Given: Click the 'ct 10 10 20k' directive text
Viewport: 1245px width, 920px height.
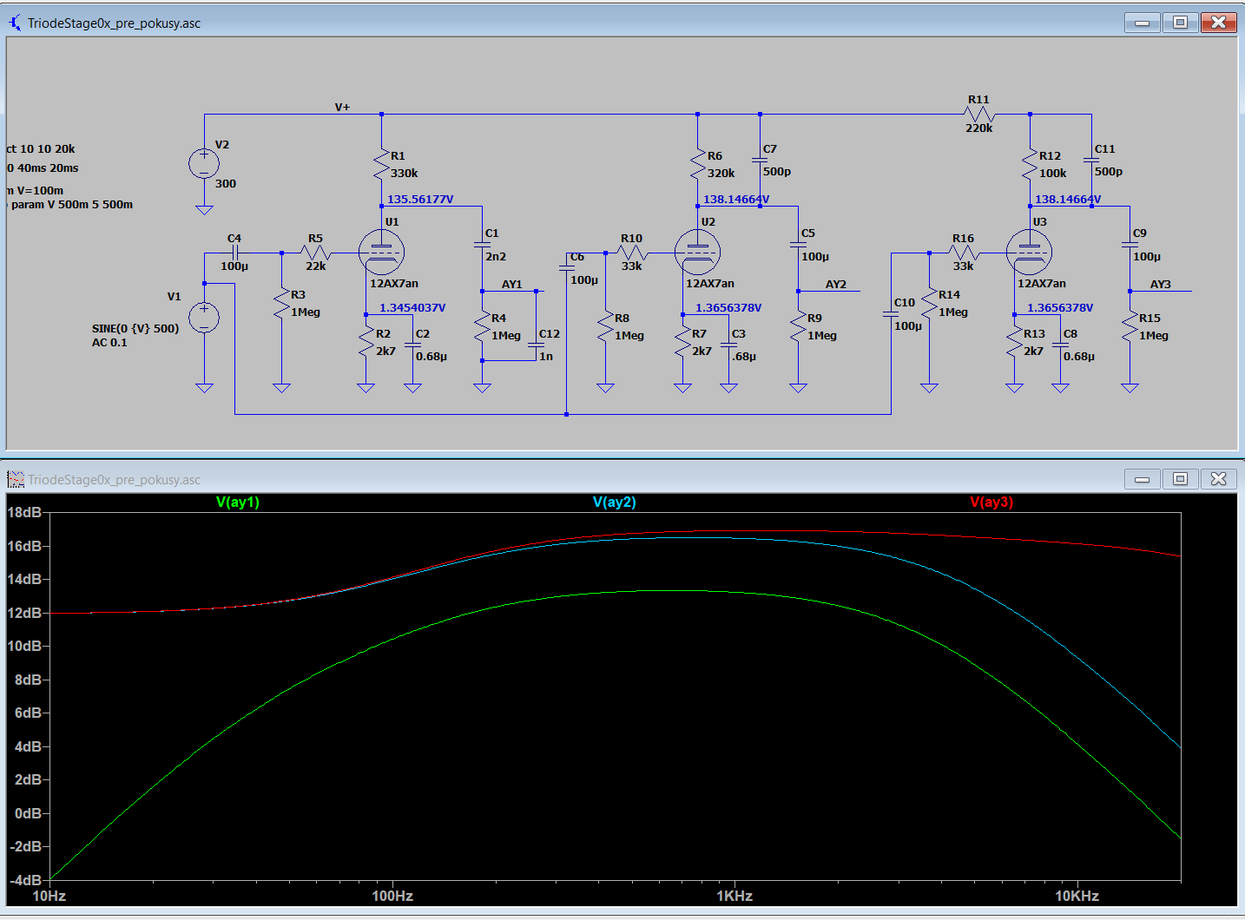Looking at the screenshot, I should pos(41,149).
